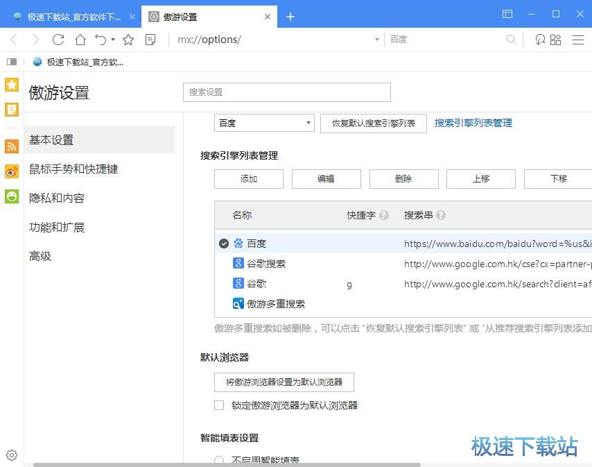This screenshot has width=592, height=467.
Task: Open 搜索引擎列表管理 link
Action: coord(473,123)
